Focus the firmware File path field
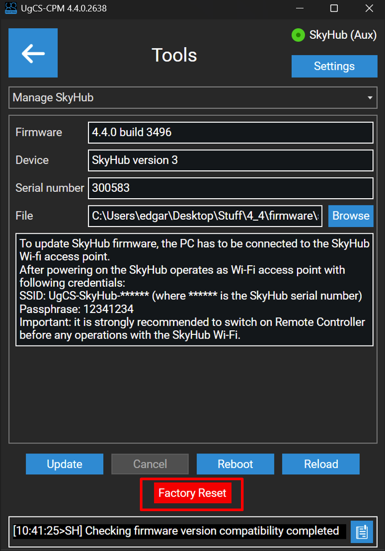385x551 pixels. (x=205, y=216)
